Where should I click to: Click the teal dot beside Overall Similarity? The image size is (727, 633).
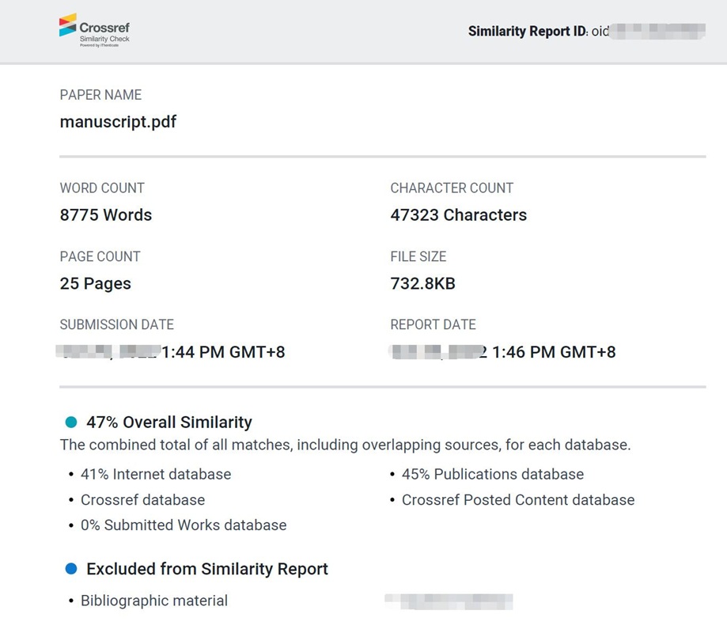click(71, 422)
